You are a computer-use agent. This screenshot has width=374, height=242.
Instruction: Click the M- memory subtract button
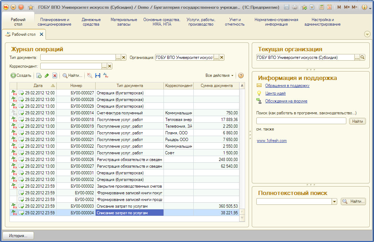tap(354, 7)
